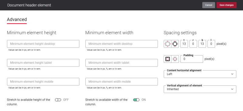Click the Save changes button
This screenshot has width=243, height=111.
click(227, 5)
